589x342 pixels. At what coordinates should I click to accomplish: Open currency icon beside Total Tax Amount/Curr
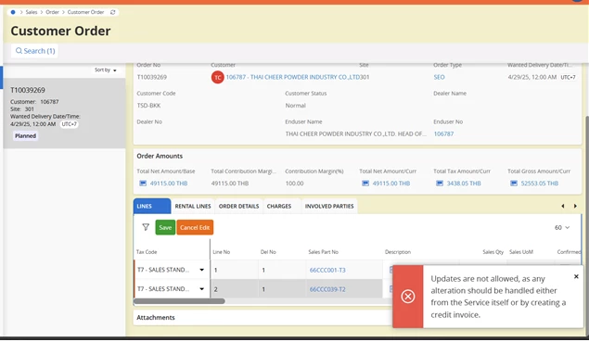[x=440, y=184]
